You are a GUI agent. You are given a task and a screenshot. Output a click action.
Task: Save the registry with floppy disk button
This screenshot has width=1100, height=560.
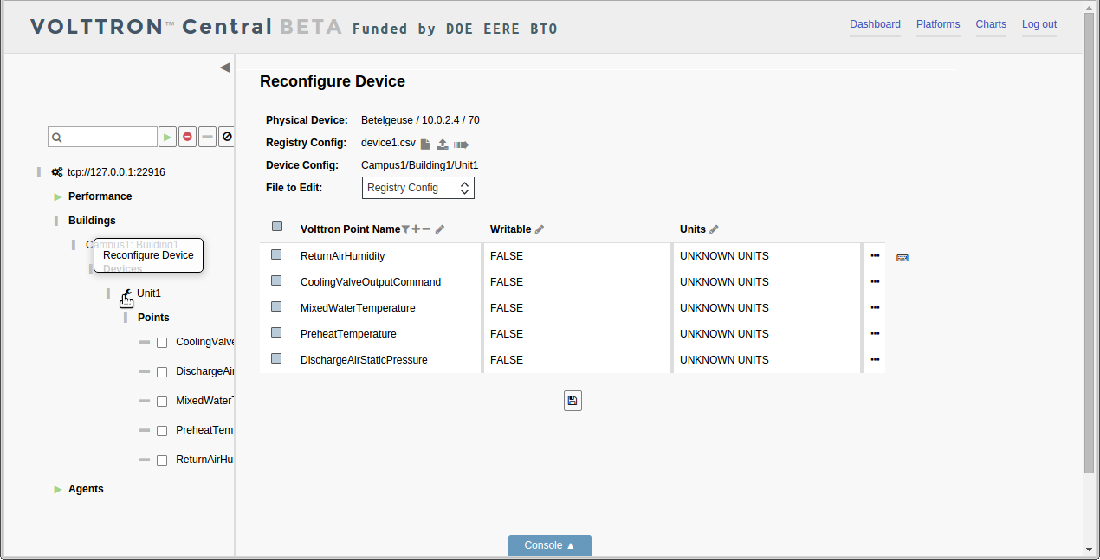[x=573, y=401]
